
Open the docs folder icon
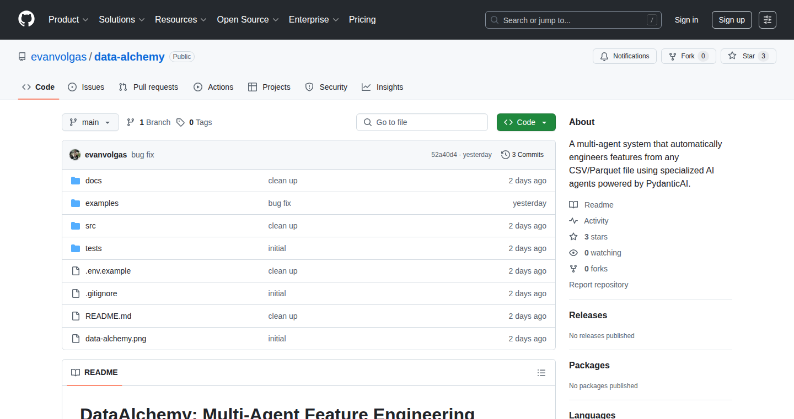76,181
